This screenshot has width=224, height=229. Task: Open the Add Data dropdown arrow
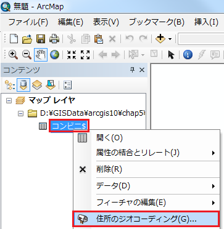coord(170,39)
